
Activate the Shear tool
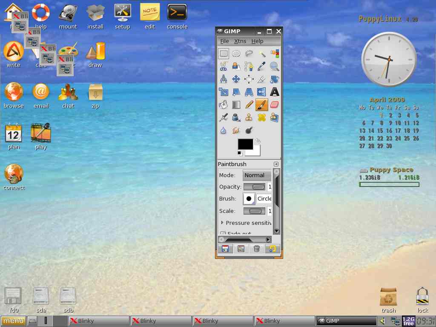[x=236, y=92]
